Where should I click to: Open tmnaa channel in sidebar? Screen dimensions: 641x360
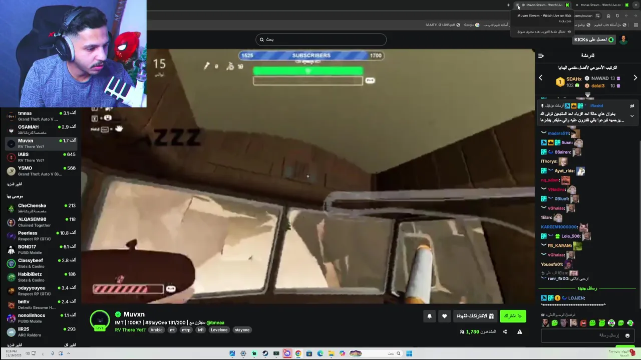(x=40, y=116)
